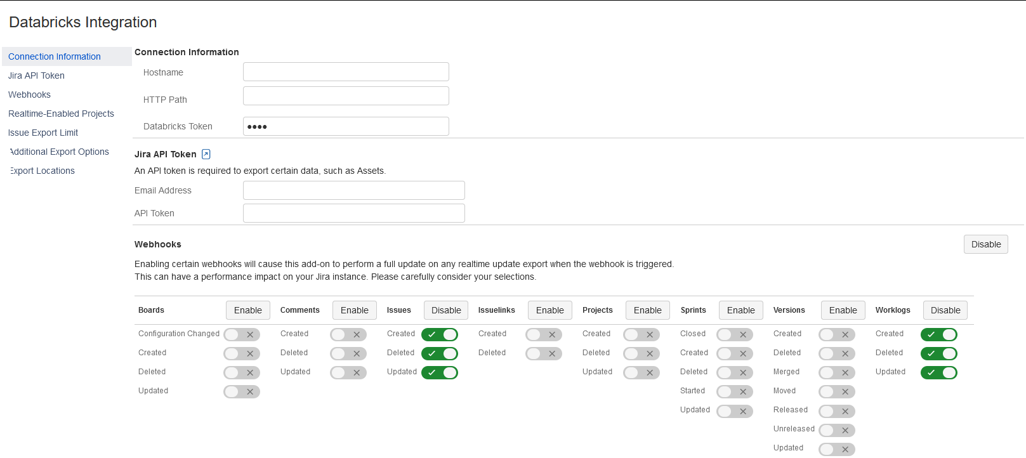Enable all Comments webhooks
Screen dimensions: 1026x458
click(x=355, y=310)
